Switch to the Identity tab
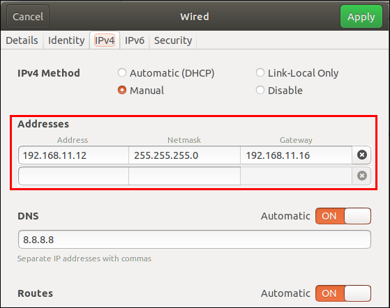The width and height of the screenshot is (390, 308). [66, 40]
